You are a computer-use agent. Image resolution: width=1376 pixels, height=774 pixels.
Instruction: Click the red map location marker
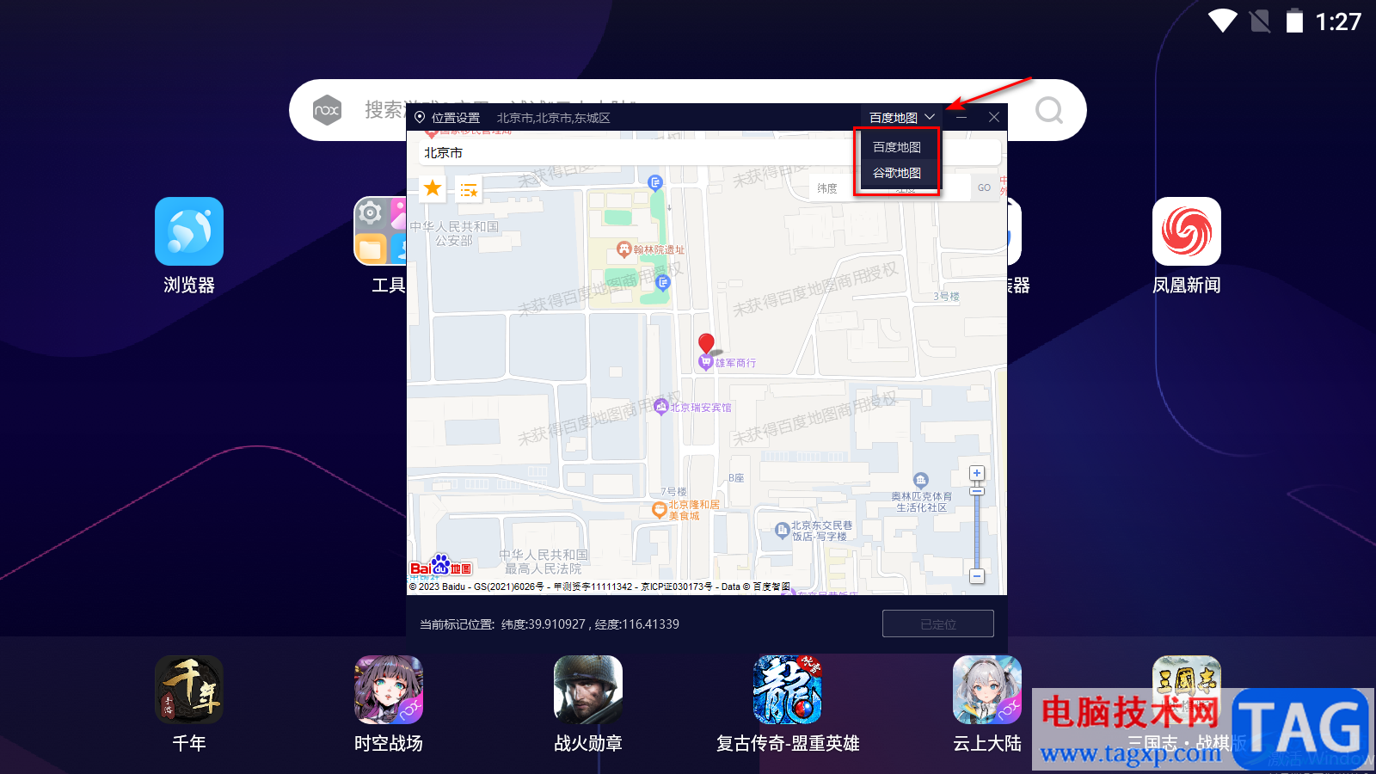706,343
